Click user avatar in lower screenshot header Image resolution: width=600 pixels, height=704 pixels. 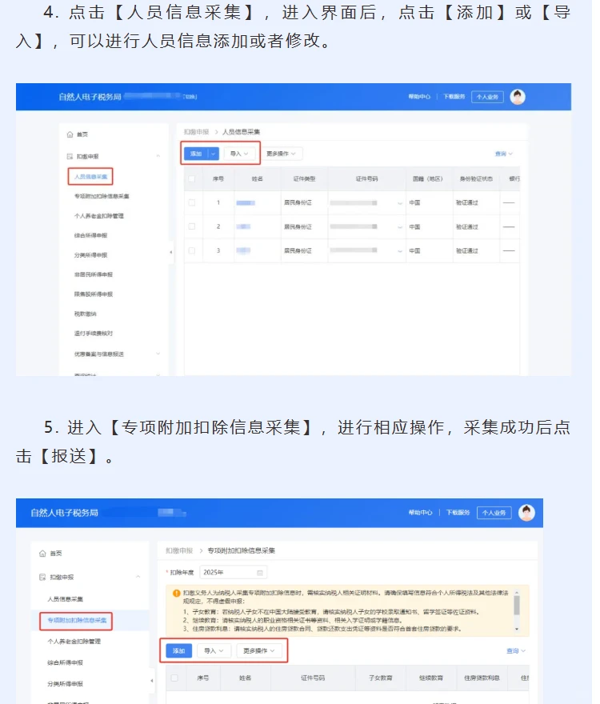click(x=526, y=513)
